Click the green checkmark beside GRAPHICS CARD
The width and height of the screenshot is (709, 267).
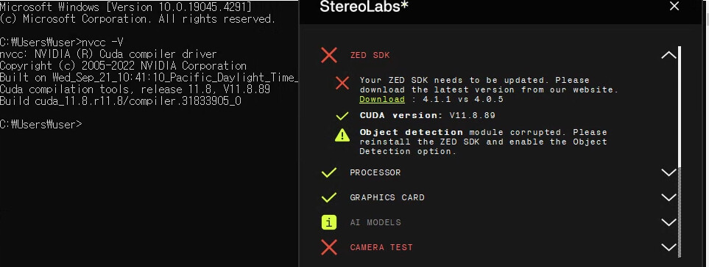tap(328, 197)
